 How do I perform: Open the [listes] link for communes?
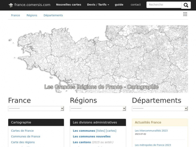click(101, 131)
